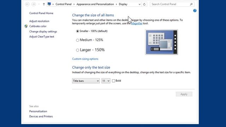
Task: Expand chevron before Control Panel breadcrumb
Action: point(53,4)
